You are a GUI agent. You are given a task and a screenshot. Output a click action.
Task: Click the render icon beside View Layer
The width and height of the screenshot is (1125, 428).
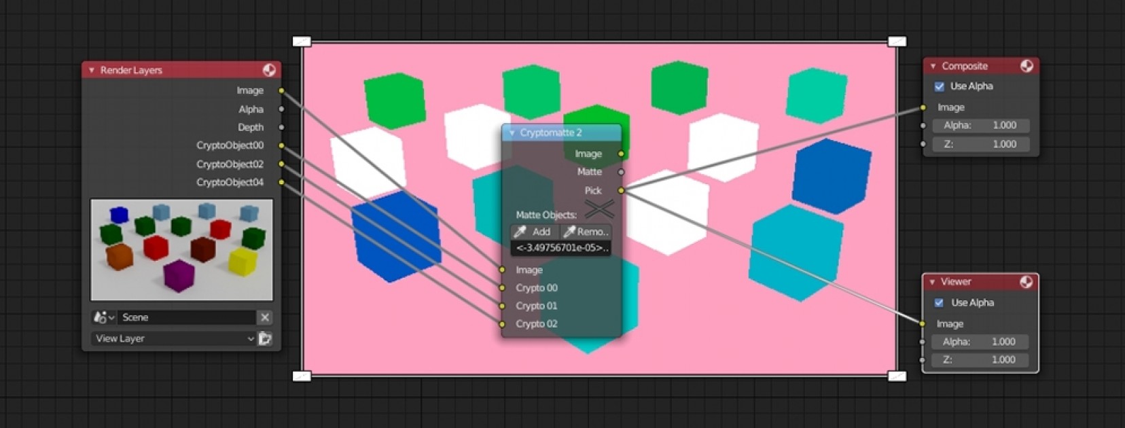[265, 338]
